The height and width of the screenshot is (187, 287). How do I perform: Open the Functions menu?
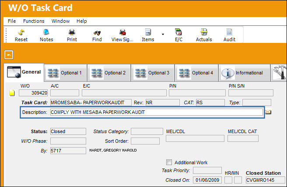pos(34,21)
